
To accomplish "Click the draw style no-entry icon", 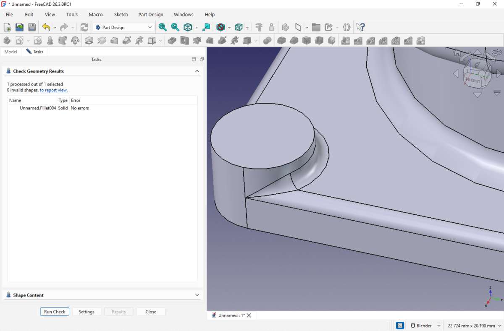I will click(x=220, y=27).
